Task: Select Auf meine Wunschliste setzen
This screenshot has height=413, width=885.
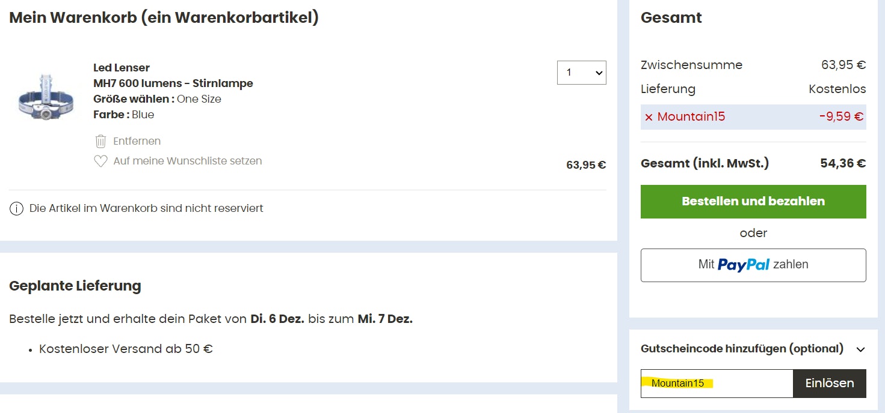Action: [187, 161]
